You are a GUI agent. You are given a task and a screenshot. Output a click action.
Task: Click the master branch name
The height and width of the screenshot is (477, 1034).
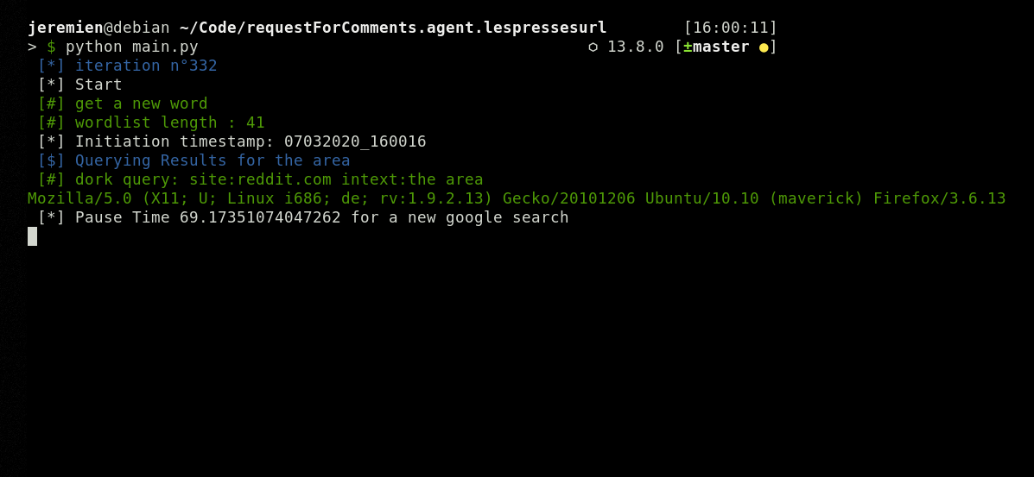pos(720,47)
